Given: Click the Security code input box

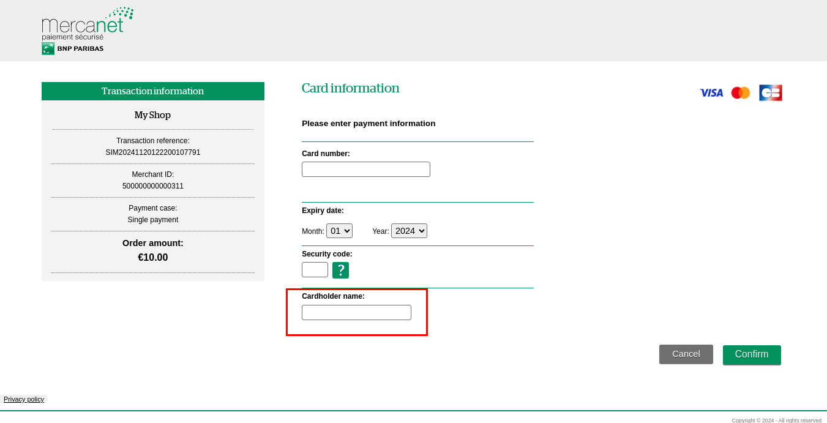Looking at the screenshot, I should point(315,269).
